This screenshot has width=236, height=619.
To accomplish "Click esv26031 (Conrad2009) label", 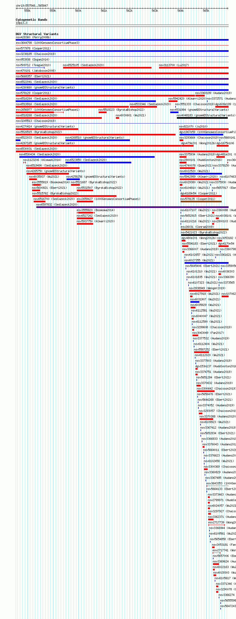I will pos(197,227).
